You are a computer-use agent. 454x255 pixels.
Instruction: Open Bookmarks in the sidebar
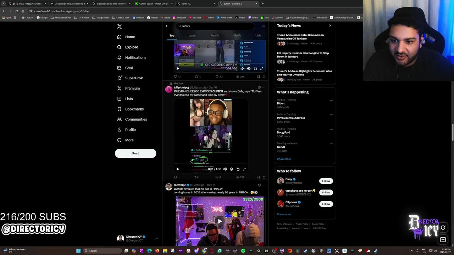coord(130,109)
